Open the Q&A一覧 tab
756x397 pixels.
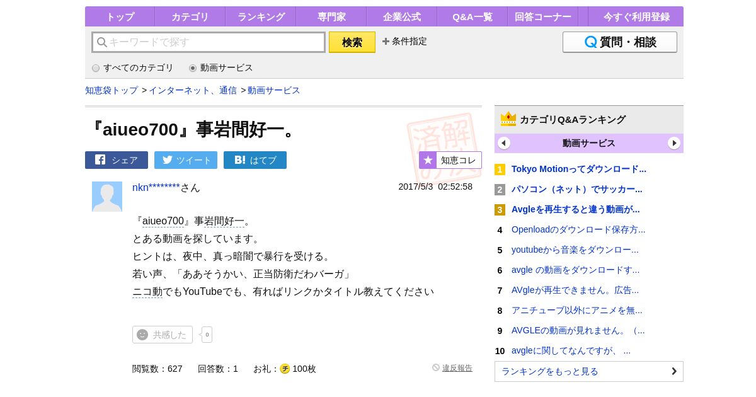(472, 16)
